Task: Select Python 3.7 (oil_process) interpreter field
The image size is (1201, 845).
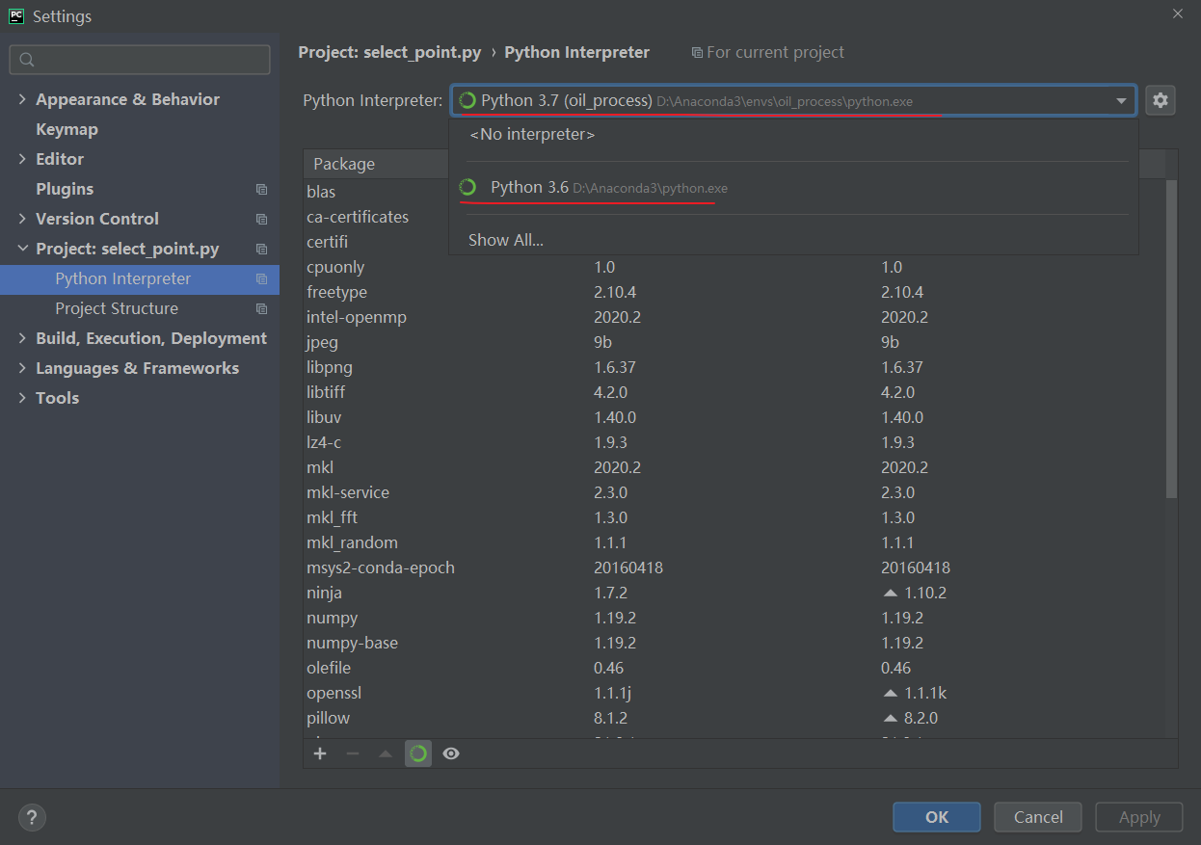Action: (793, 100)
